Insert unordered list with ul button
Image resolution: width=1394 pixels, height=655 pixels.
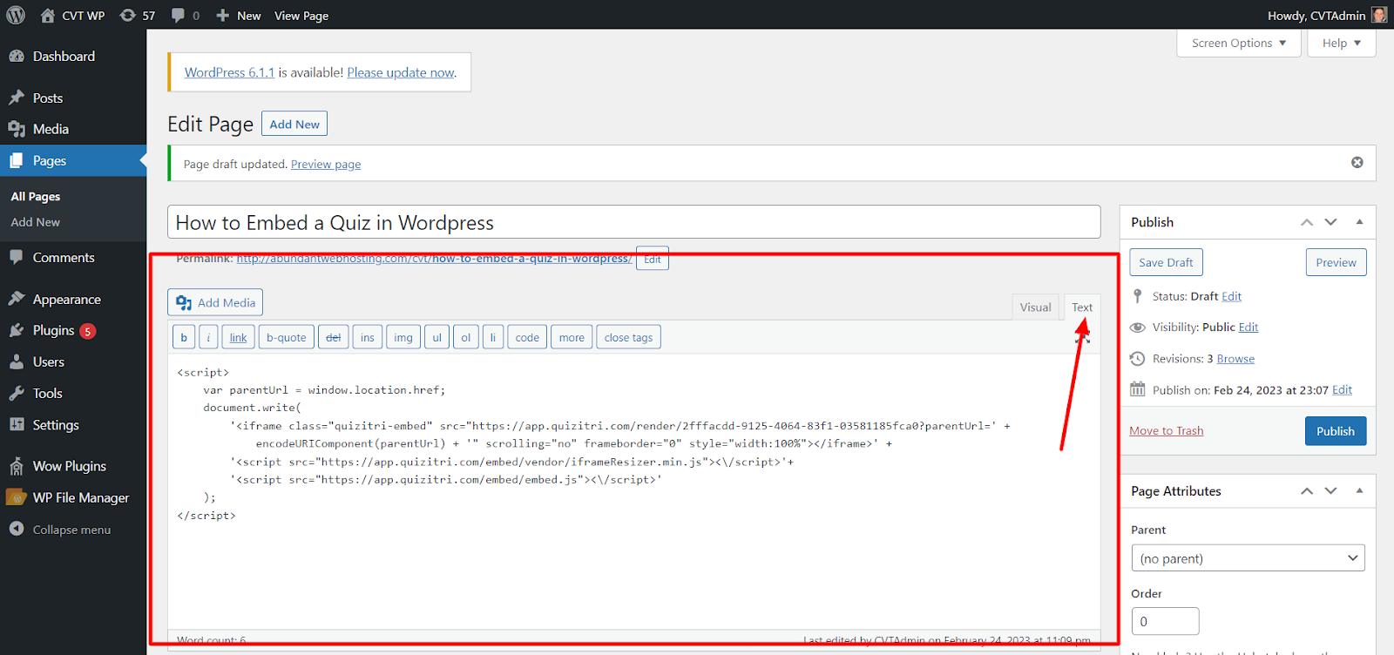(x=436, y=337)
